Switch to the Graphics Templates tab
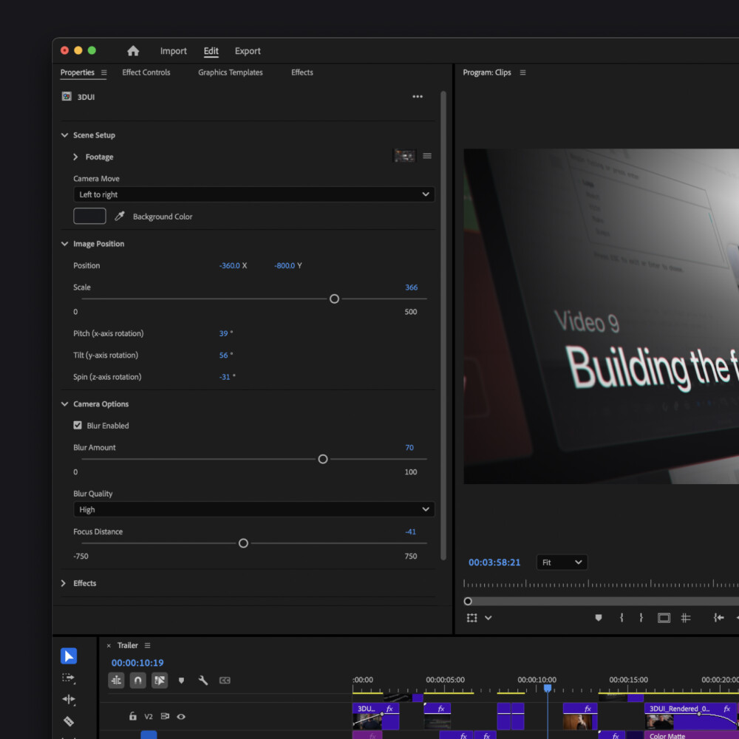The image size is (739, 739). point(230,72)
